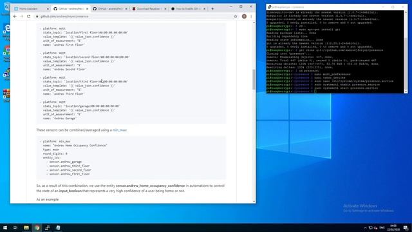Click 'name: Andrew Garage' code line

pyautogui.click(x=60, y=119)
